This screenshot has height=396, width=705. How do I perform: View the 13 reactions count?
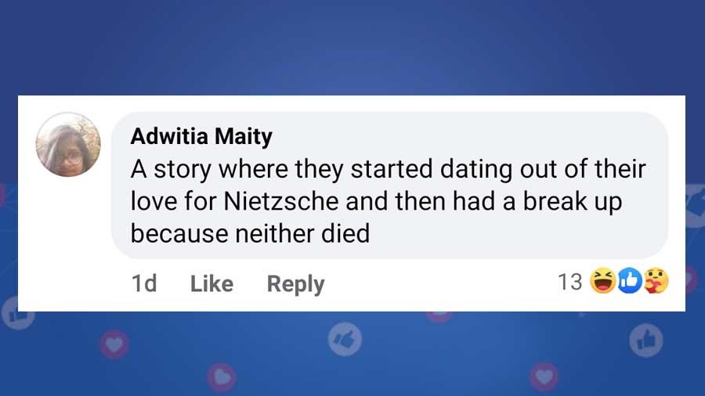coord(569,282)
